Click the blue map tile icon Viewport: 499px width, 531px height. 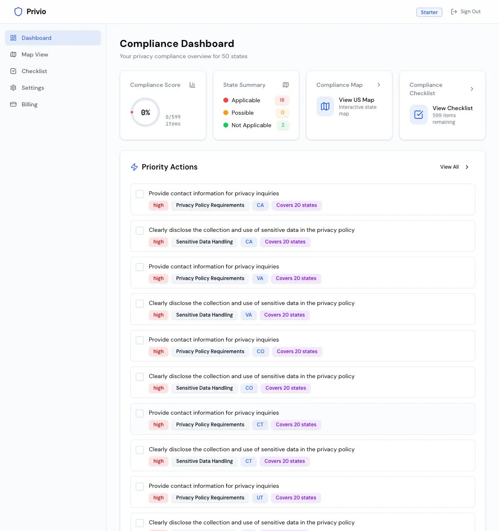tap(325, 106)
